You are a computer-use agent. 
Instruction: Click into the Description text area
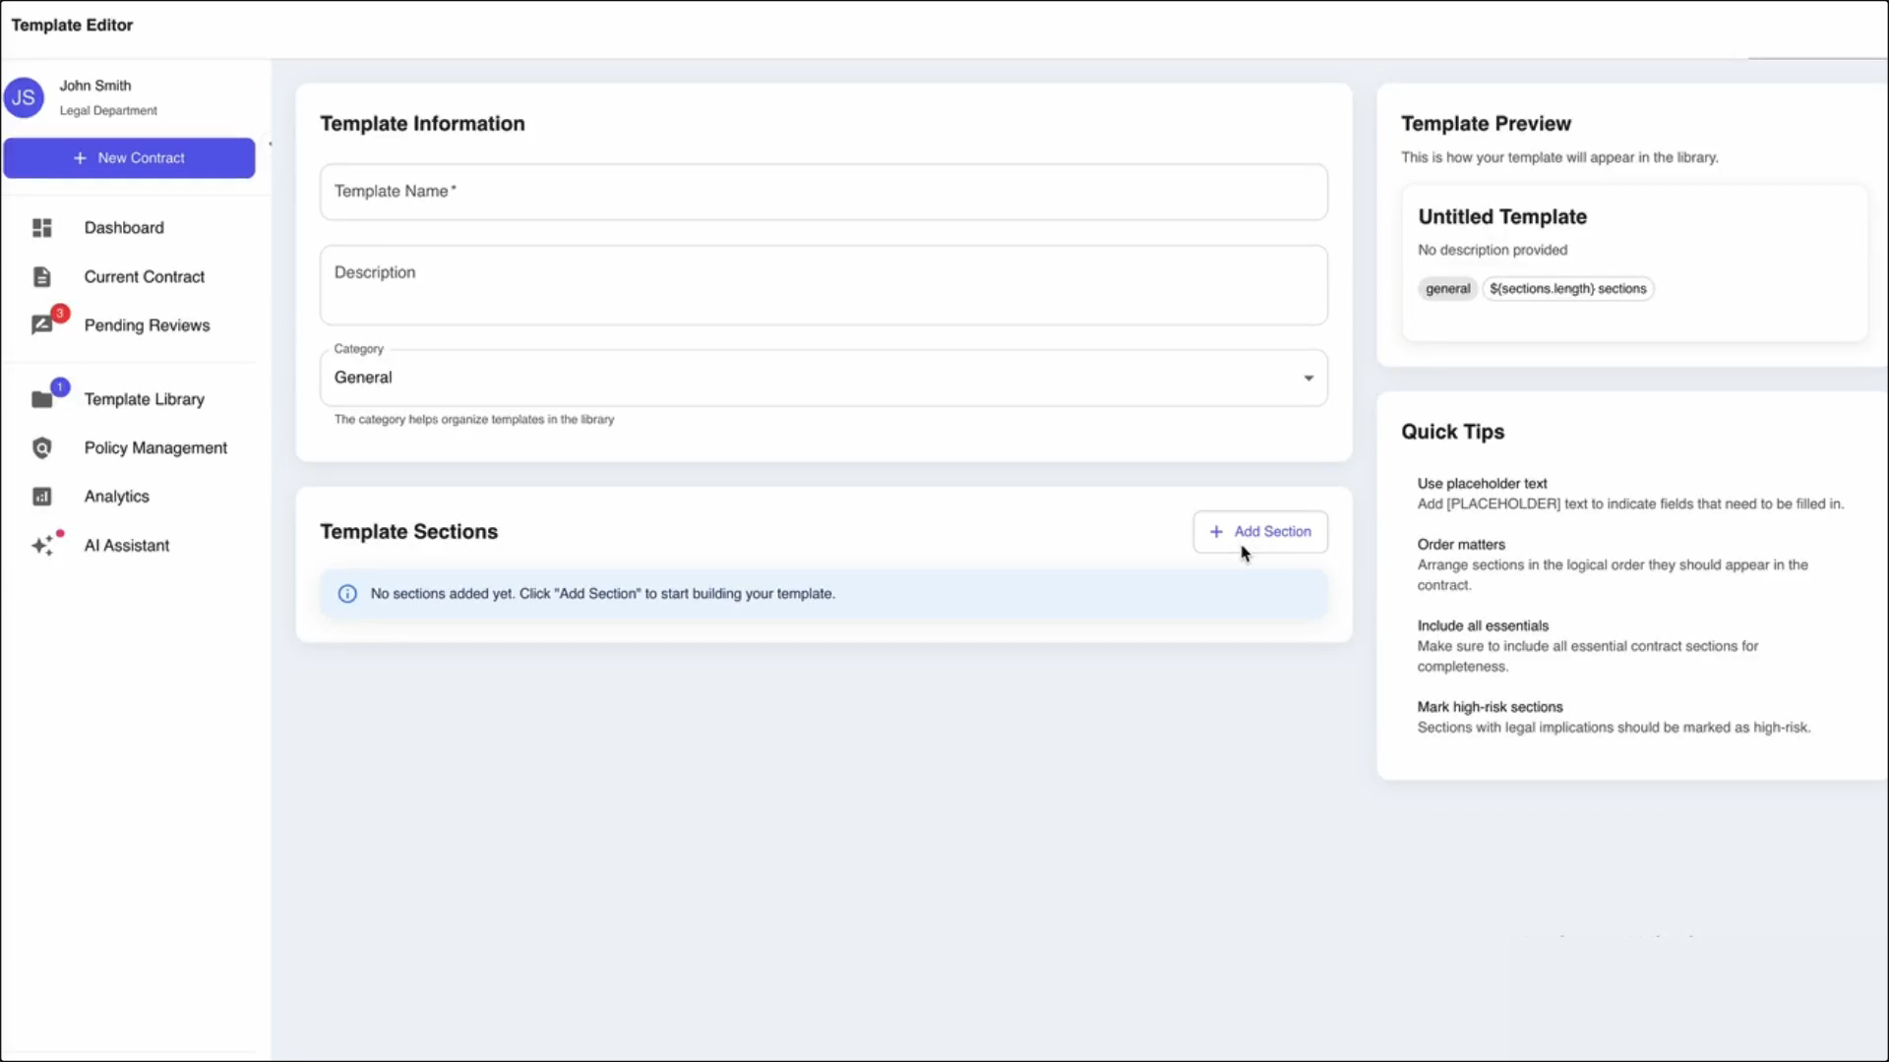coord(823,285)
